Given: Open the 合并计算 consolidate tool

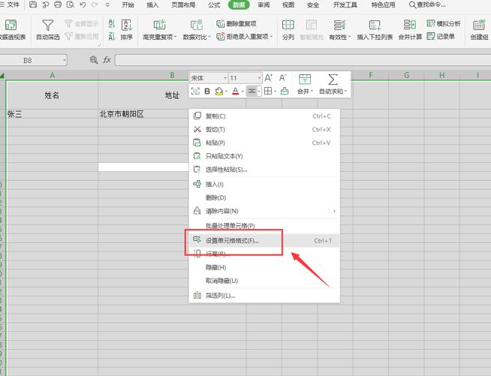Looking at the screenshot, I should (410, 30).
